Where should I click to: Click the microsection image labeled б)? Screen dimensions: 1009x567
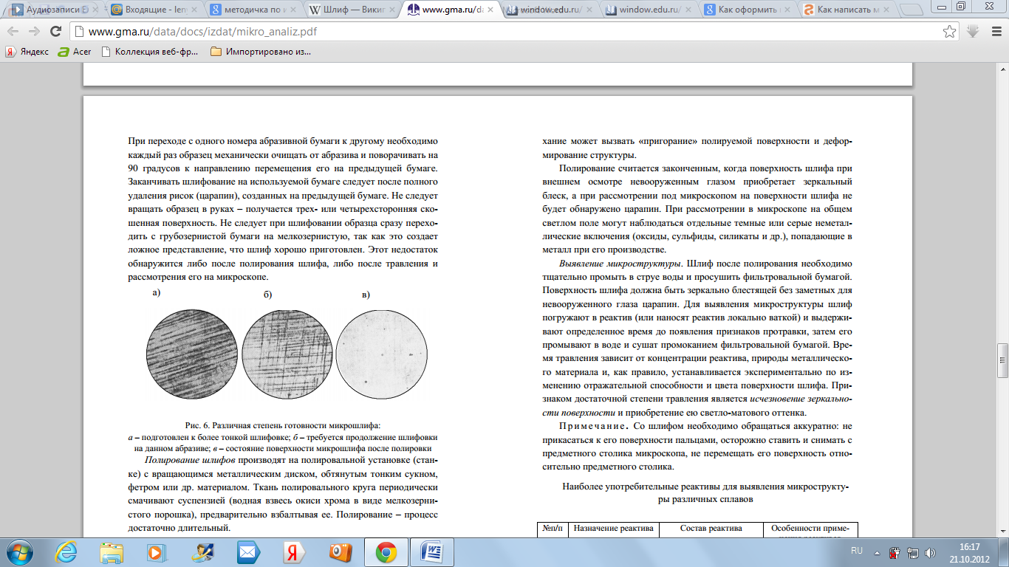pos(287,356)
